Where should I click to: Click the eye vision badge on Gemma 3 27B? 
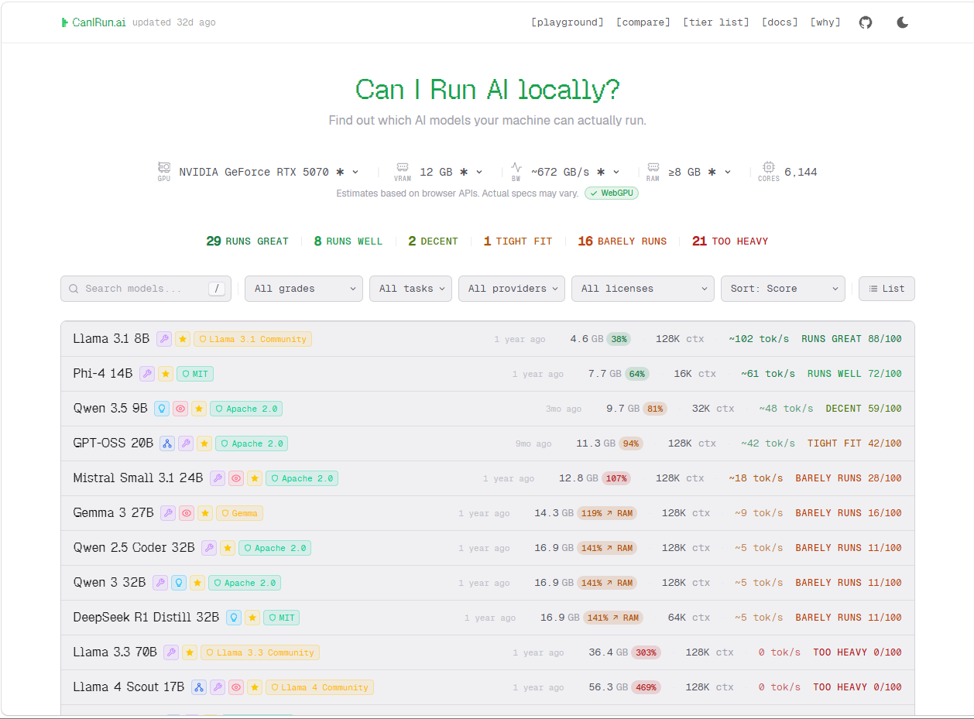(187, 513)
